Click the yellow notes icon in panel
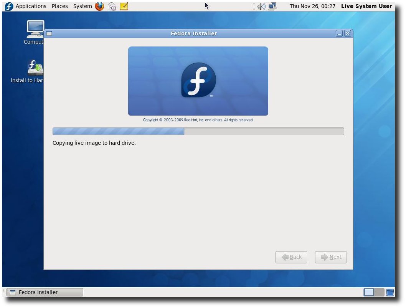This screenshot has width=406, height=308. click(x=124, y=6)
